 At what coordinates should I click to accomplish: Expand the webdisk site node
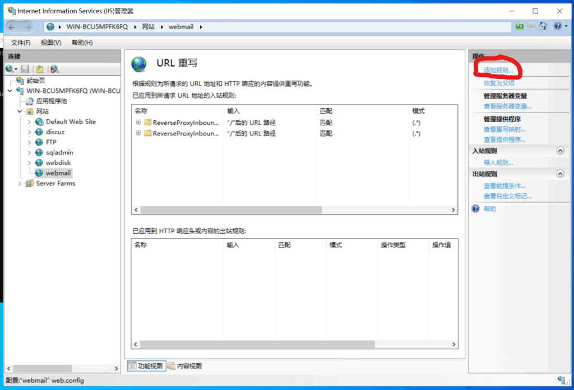29,163
